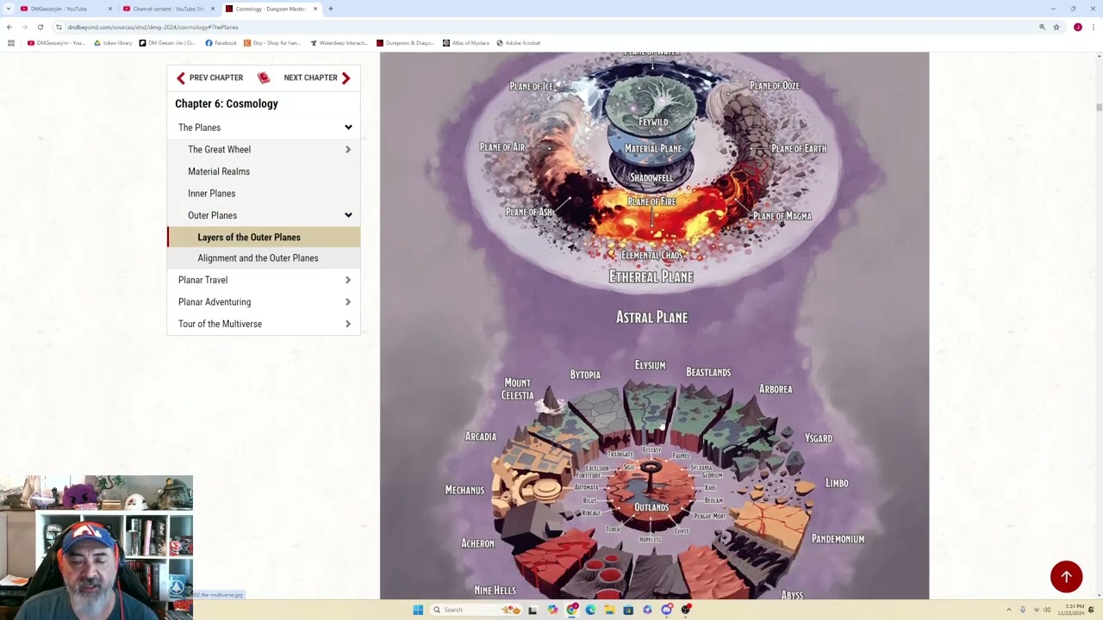
Task: Expand The Great Wheel submenu arrow
Action: 348,150
